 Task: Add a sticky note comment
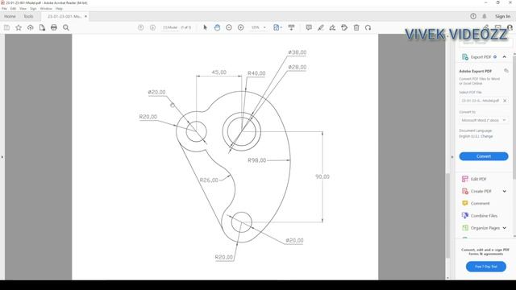309,27
